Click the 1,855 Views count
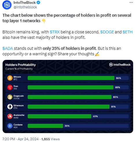 click(x=50, y=139)
